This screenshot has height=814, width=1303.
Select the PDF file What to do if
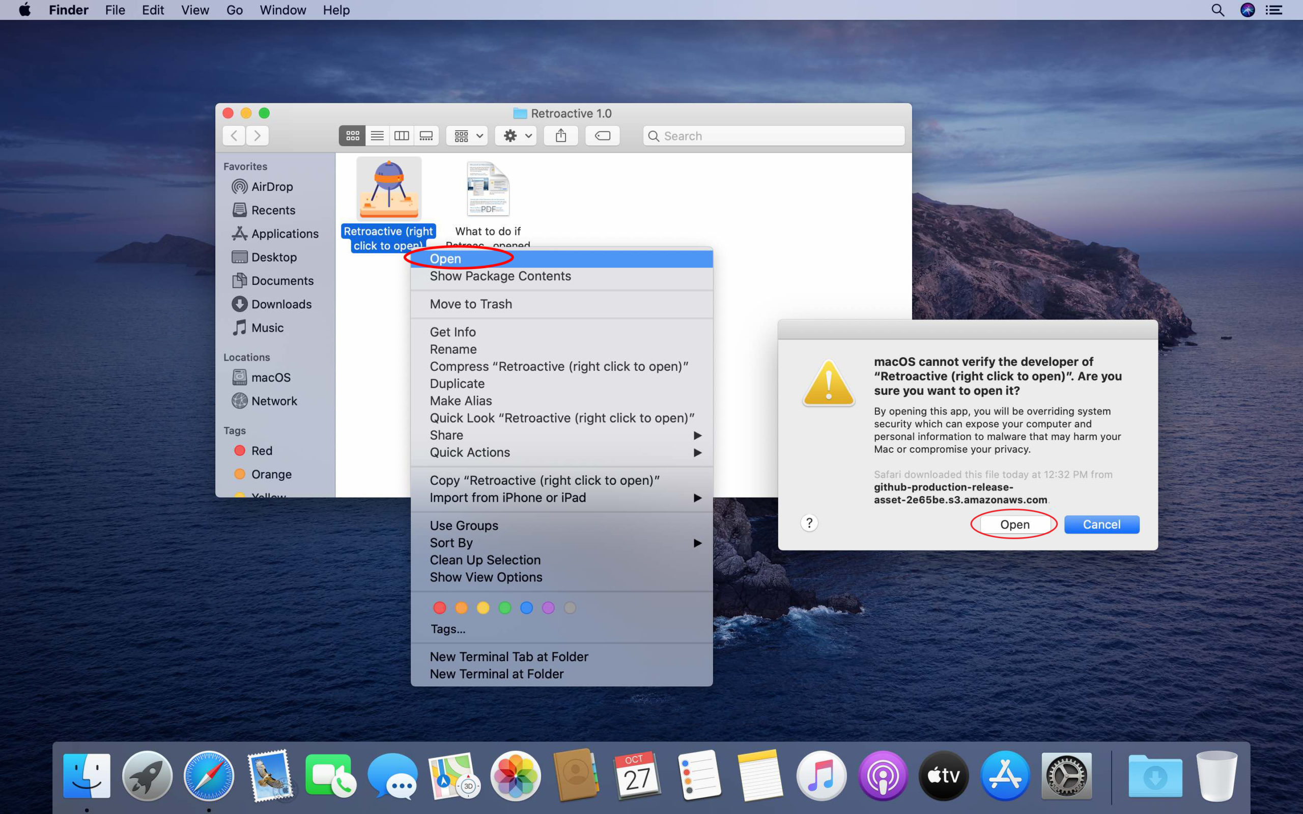pyautogui.click(x=488, y=188)
